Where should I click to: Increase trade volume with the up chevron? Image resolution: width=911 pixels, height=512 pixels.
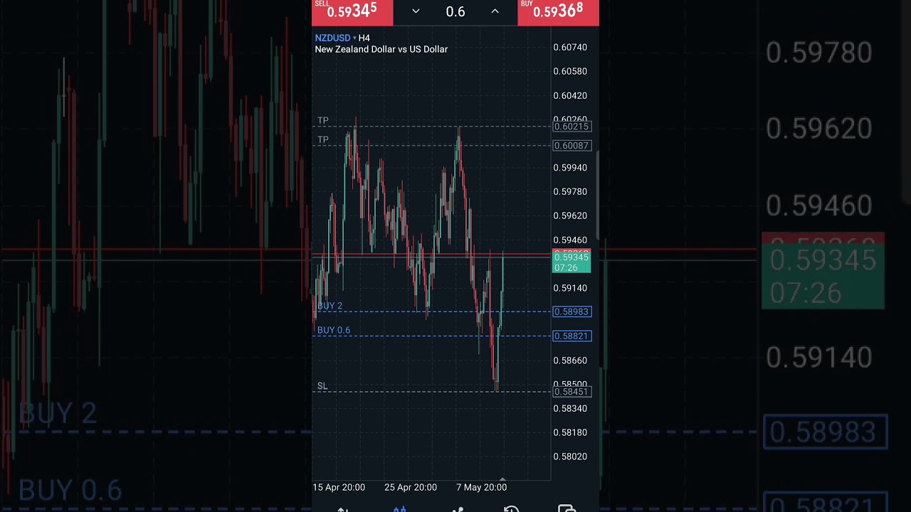(495, 11)
